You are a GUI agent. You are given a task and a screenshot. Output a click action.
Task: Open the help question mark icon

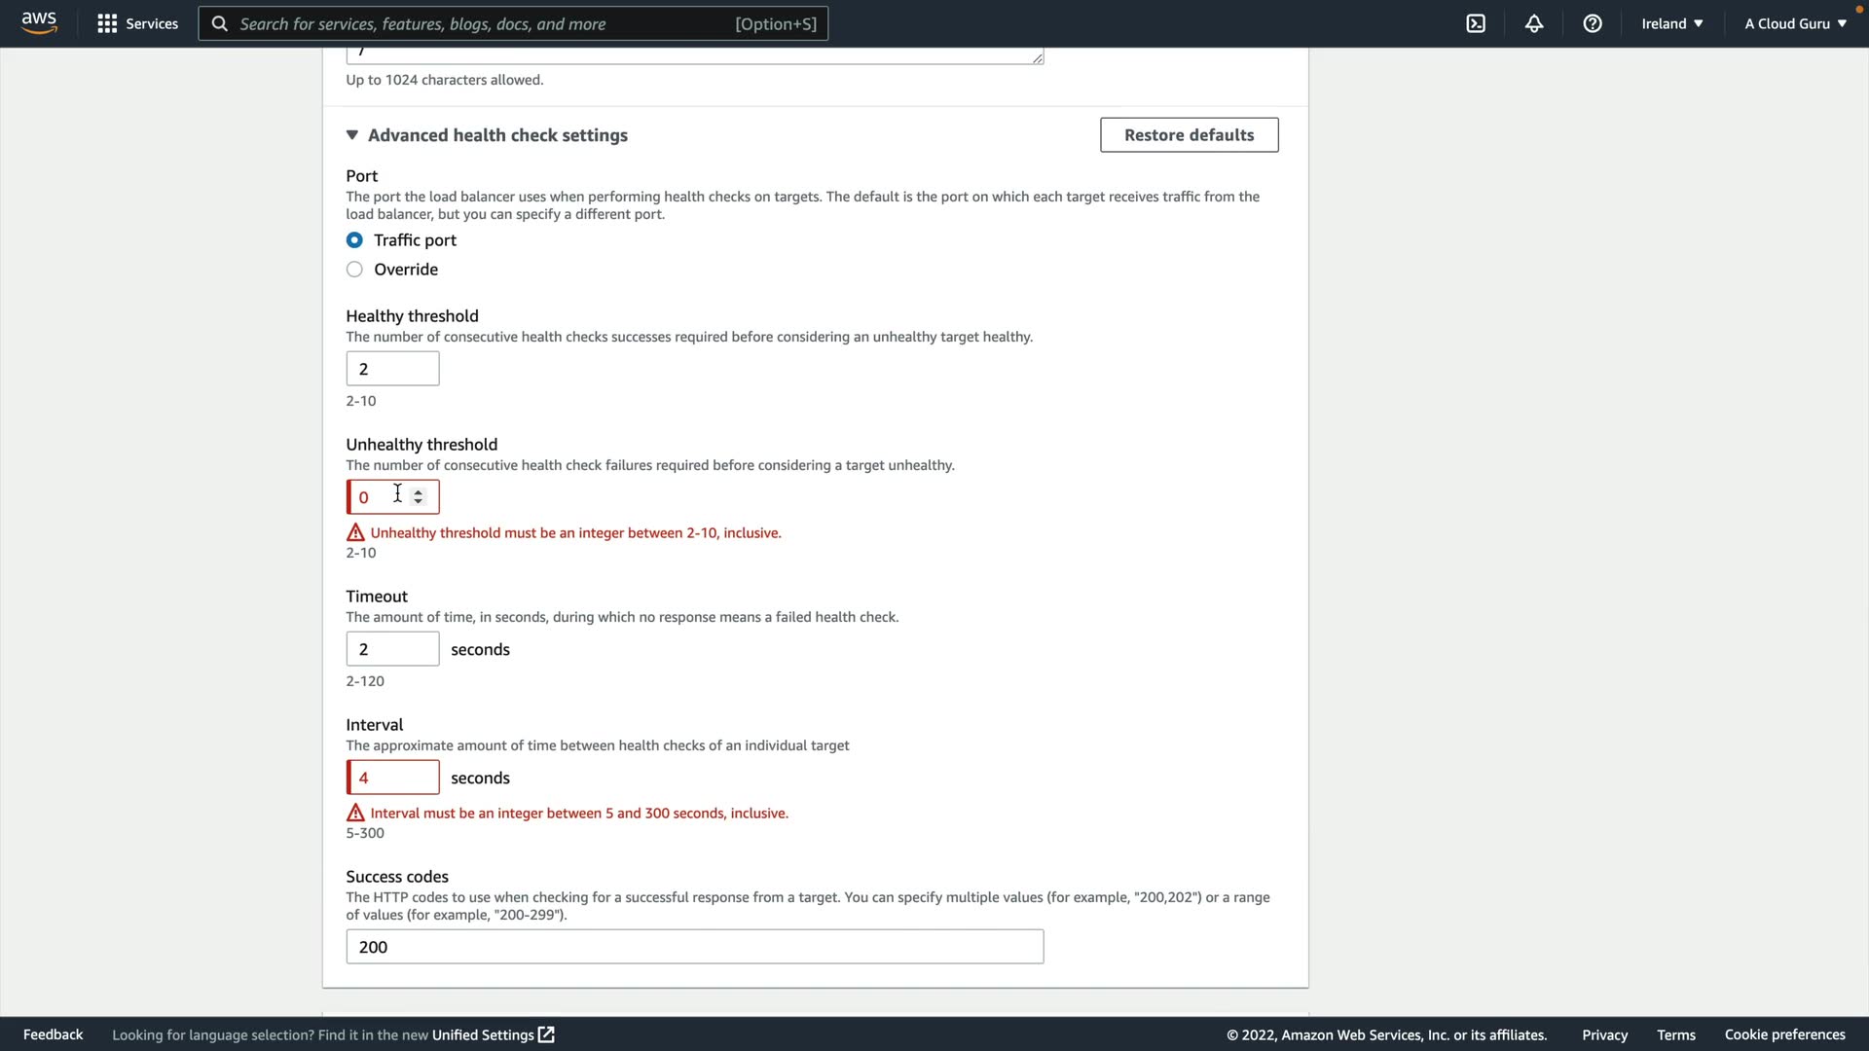click(1593, 23)
